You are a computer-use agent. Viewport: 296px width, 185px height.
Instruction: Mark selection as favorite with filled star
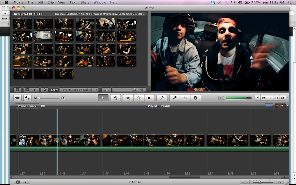(128, 98)
